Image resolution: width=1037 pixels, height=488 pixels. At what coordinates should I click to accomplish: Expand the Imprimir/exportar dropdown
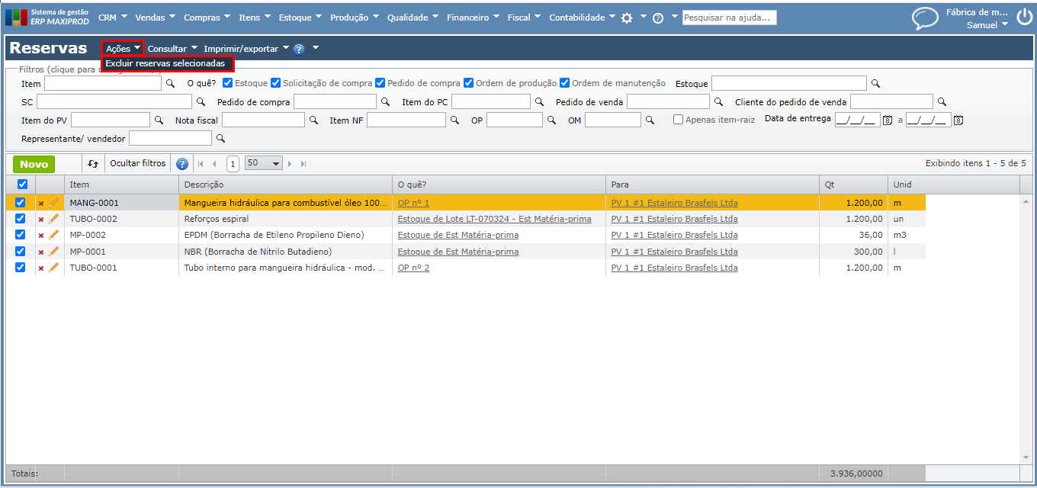(x=246, y=49)
